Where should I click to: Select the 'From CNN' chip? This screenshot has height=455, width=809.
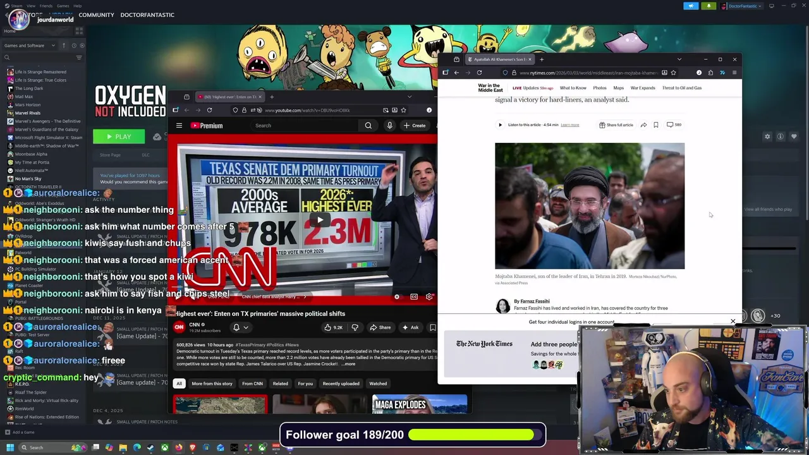pos(252,384)
